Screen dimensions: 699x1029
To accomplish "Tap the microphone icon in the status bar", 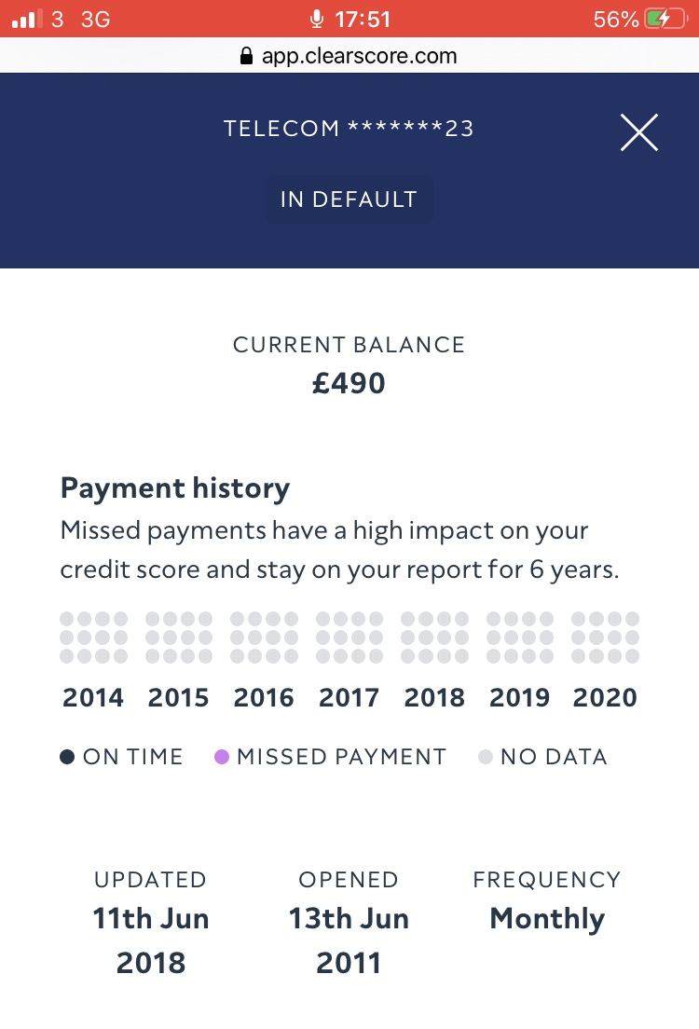I will pos(316,19).
